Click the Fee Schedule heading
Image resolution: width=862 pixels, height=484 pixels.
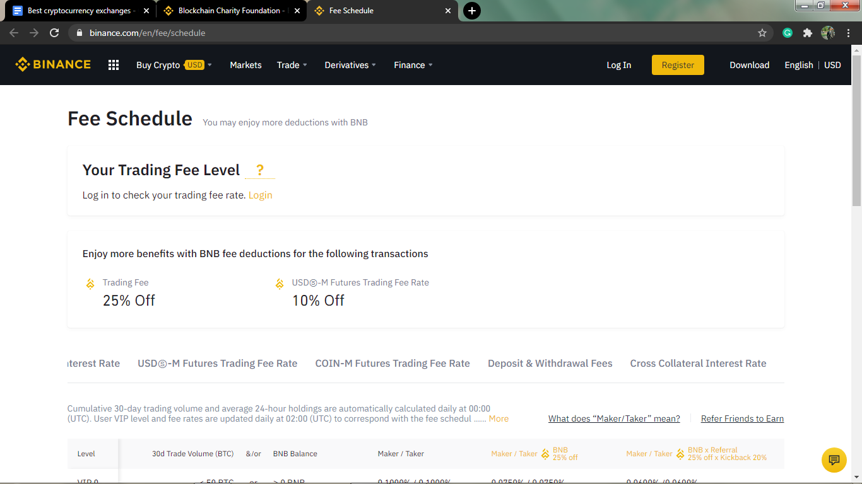[130, 118]
